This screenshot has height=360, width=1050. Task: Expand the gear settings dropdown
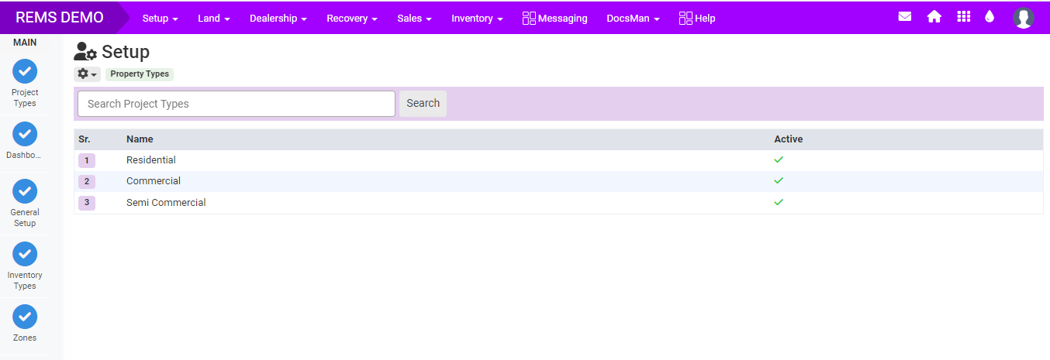pos(87,74)
